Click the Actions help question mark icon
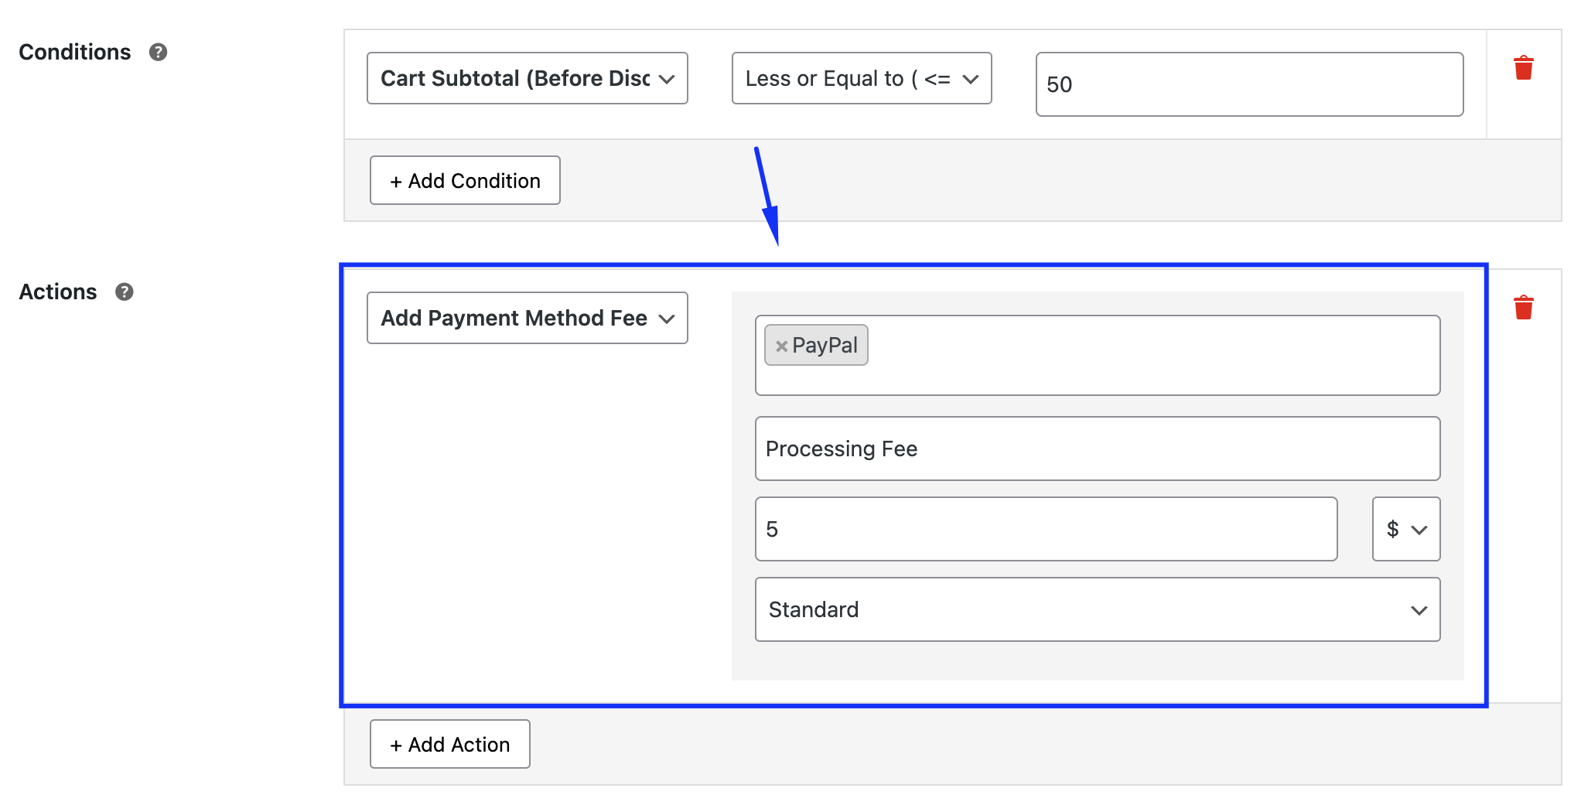The width and height of the screenshot is (1581, 812). 124,292
